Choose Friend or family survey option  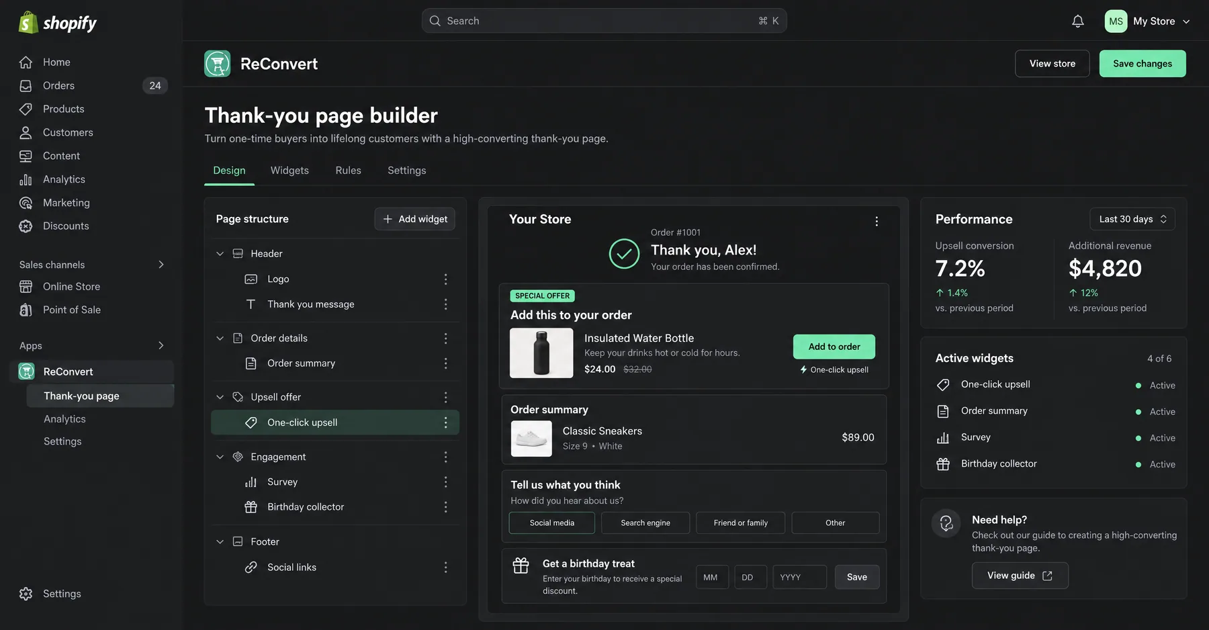tap(741, 523)
